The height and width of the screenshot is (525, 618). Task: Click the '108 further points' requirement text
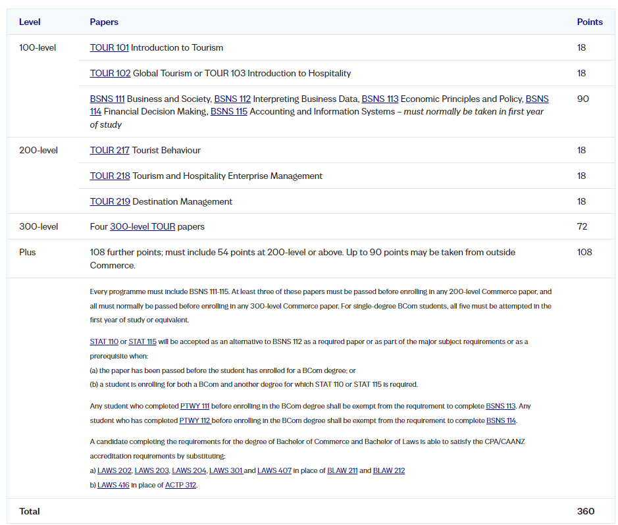302,259
